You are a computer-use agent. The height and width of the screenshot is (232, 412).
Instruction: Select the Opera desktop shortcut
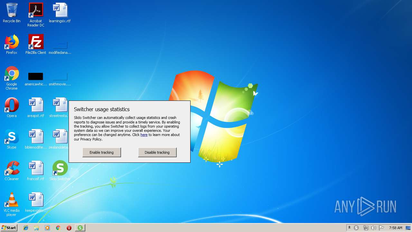(x=12, y=108)
